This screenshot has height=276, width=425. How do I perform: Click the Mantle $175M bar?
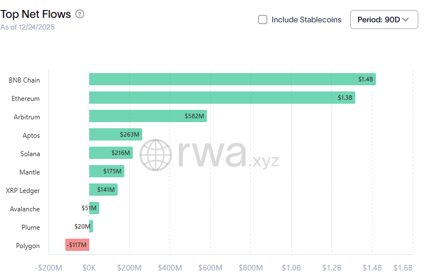(x=107, y=172)
